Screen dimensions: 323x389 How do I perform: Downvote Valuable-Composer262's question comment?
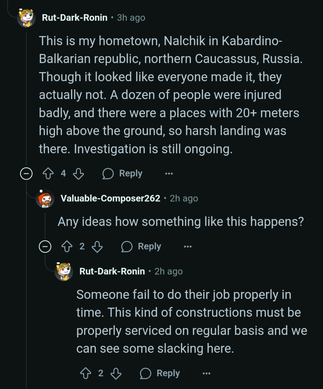(x=97, y=247)
